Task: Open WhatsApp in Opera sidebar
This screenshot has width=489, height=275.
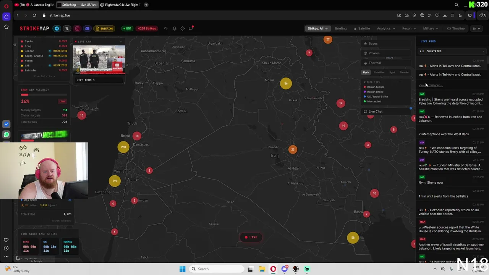Action: [6, 134]
